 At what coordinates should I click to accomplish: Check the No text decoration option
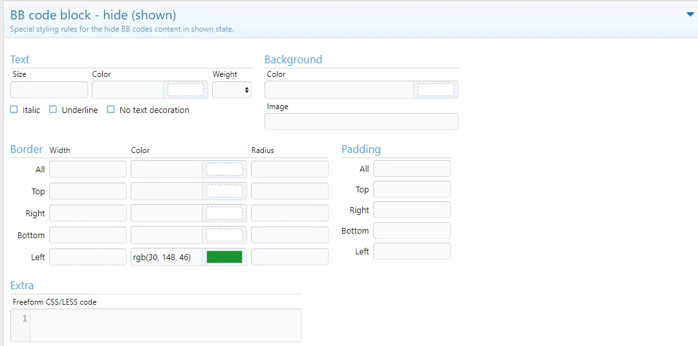point(111,110)
